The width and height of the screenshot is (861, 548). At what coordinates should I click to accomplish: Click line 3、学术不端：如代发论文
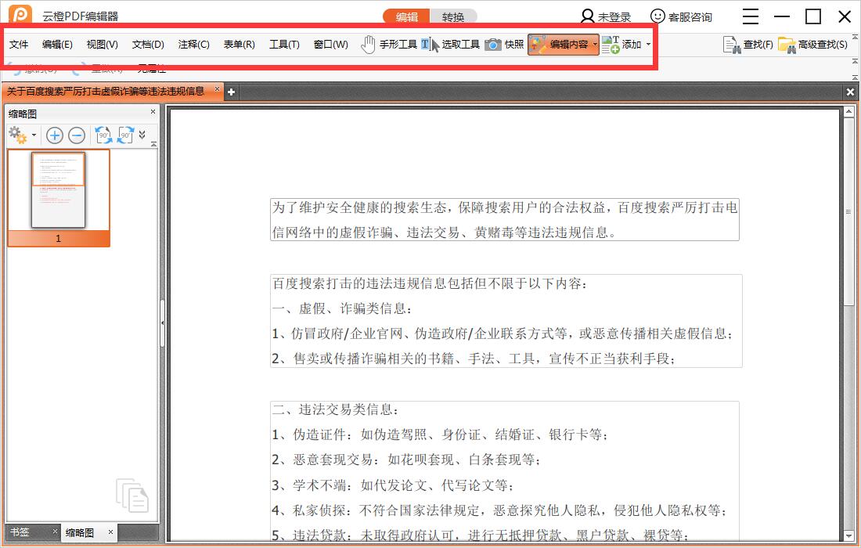393,485
